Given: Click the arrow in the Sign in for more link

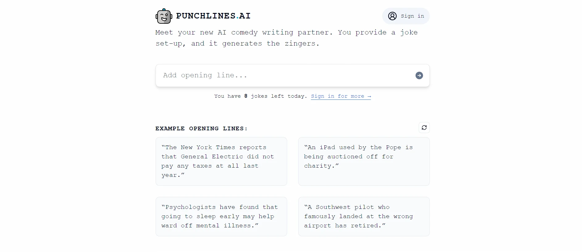Looking at the screenshot, I should click(x=369, y=96).
